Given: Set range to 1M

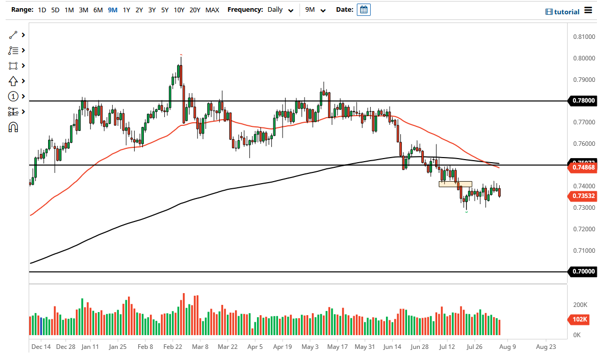Looking at the screenshot, I should tap(69, 10).
